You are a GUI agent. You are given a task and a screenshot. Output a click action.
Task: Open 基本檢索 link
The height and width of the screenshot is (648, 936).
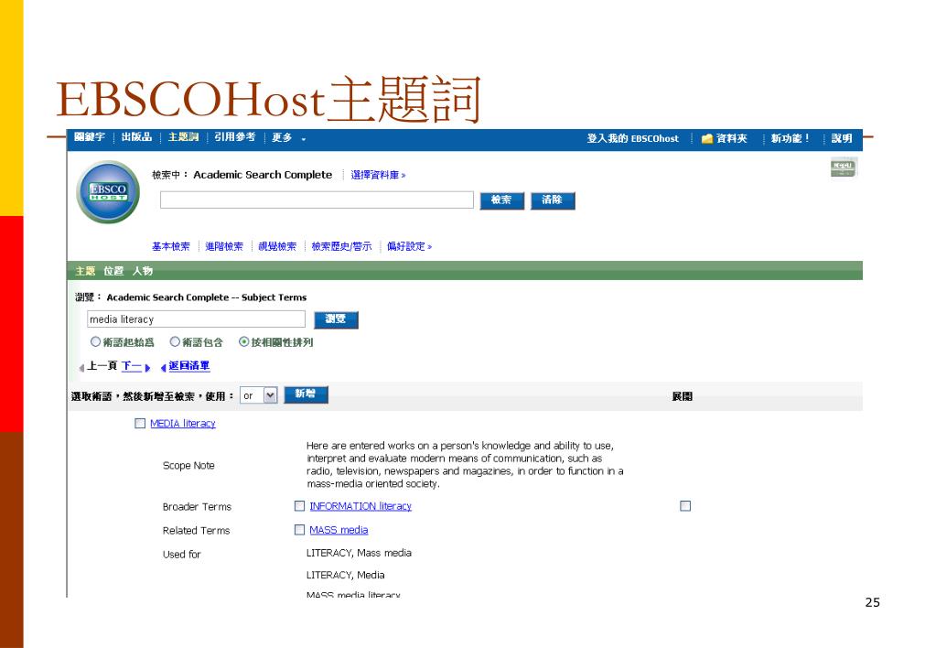(171, 246)
